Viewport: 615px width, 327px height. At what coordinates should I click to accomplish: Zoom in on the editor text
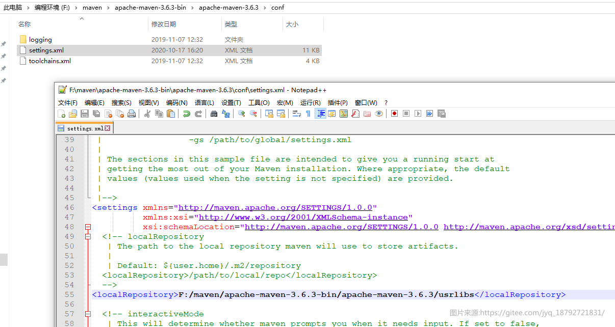click(241, 114)
